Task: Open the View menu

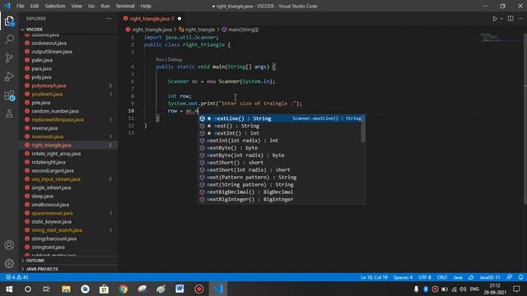Action: [x=77, y=6]
